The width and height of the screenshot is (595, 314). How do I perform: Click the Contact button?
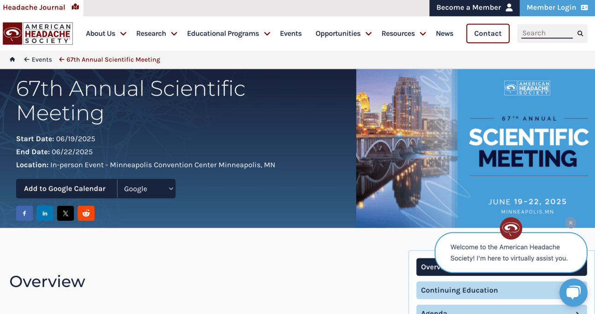tap(488, 34)
